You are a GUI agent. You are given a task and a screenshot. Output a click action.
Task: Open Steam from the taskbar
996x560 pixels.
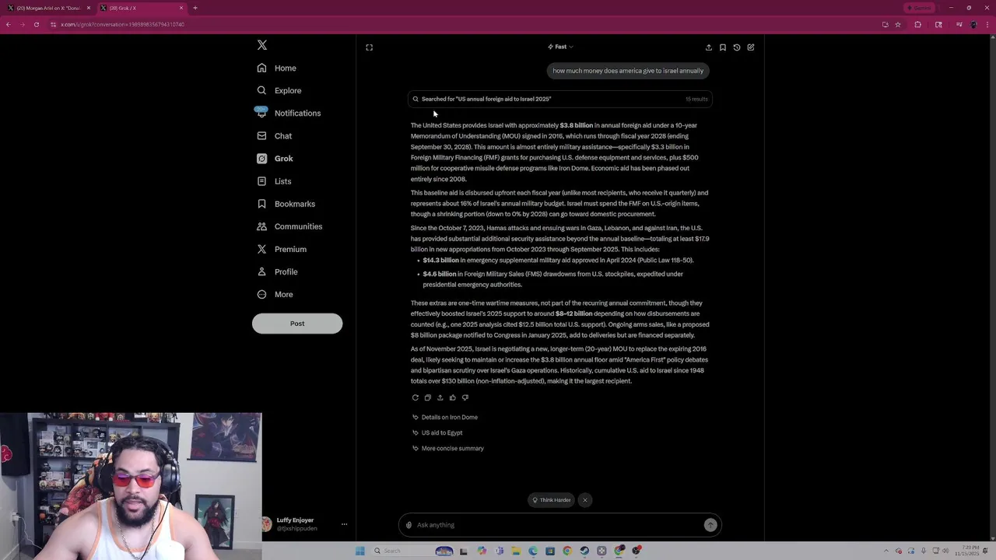[584, 551]
